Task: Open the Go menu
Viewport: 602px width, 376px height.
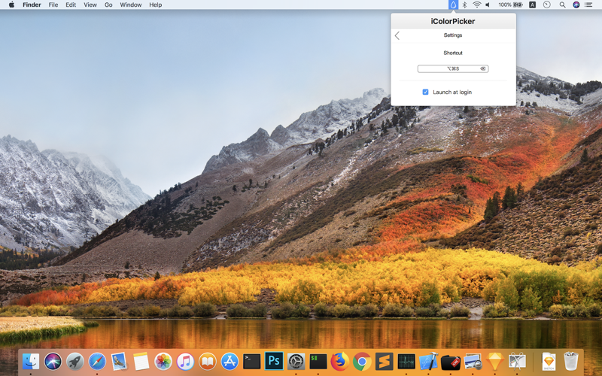Action: [108, 5]
